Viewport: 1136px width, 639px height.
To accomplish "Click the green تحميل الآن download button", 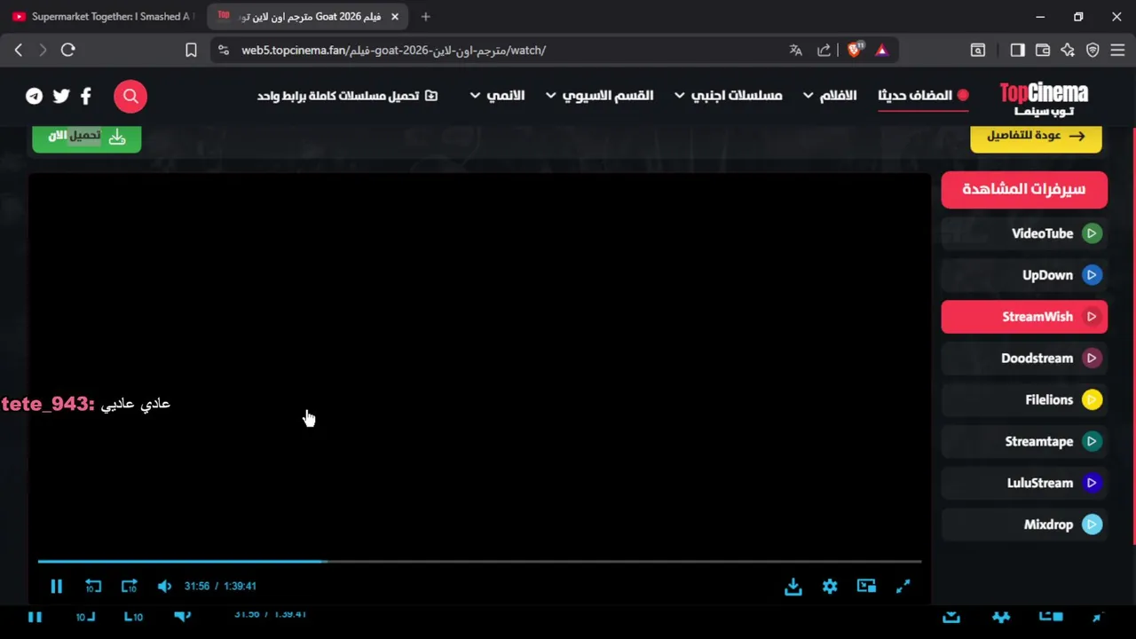I will pyautogui.click(x=87, y=137).
